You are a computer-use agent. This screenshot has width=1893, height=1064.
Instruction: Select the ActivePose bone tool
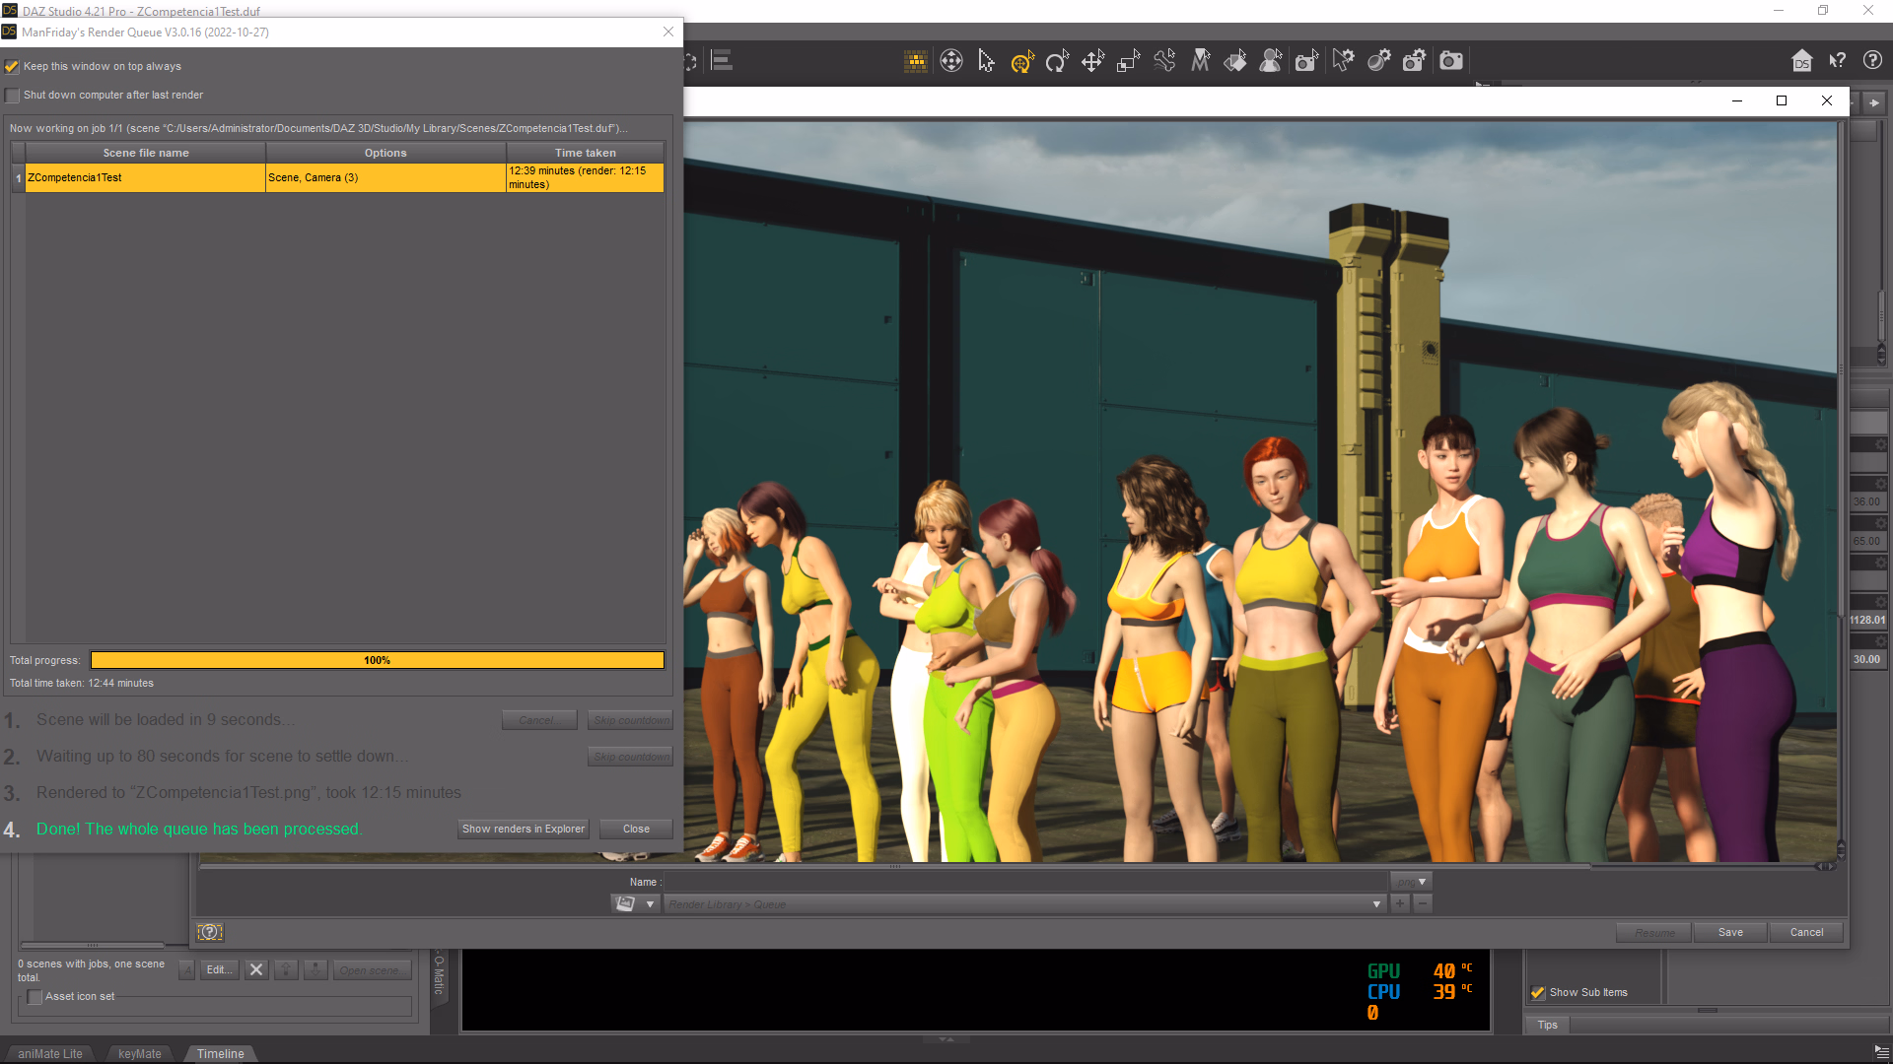point(1164,62)
